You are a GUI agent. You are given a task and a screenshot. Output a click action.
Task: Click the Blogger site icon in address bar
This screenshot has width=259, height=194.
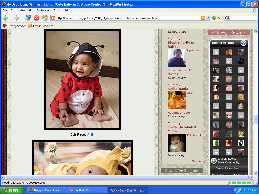point(53,18)
